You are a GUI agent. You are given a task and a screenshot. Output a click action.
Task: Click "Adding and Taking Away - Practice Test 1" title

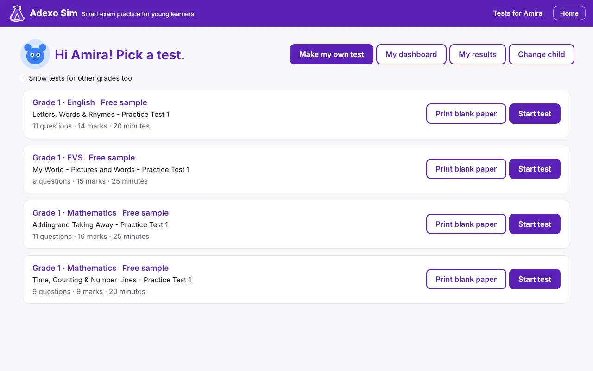100,224
